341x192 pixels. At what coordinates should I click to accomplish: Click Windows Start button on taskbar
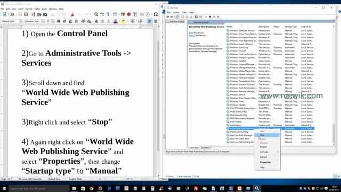click(x=4, y=188)
